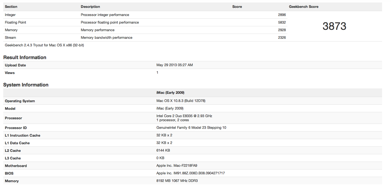Click 'Memory performance' description text

point(98,30)
